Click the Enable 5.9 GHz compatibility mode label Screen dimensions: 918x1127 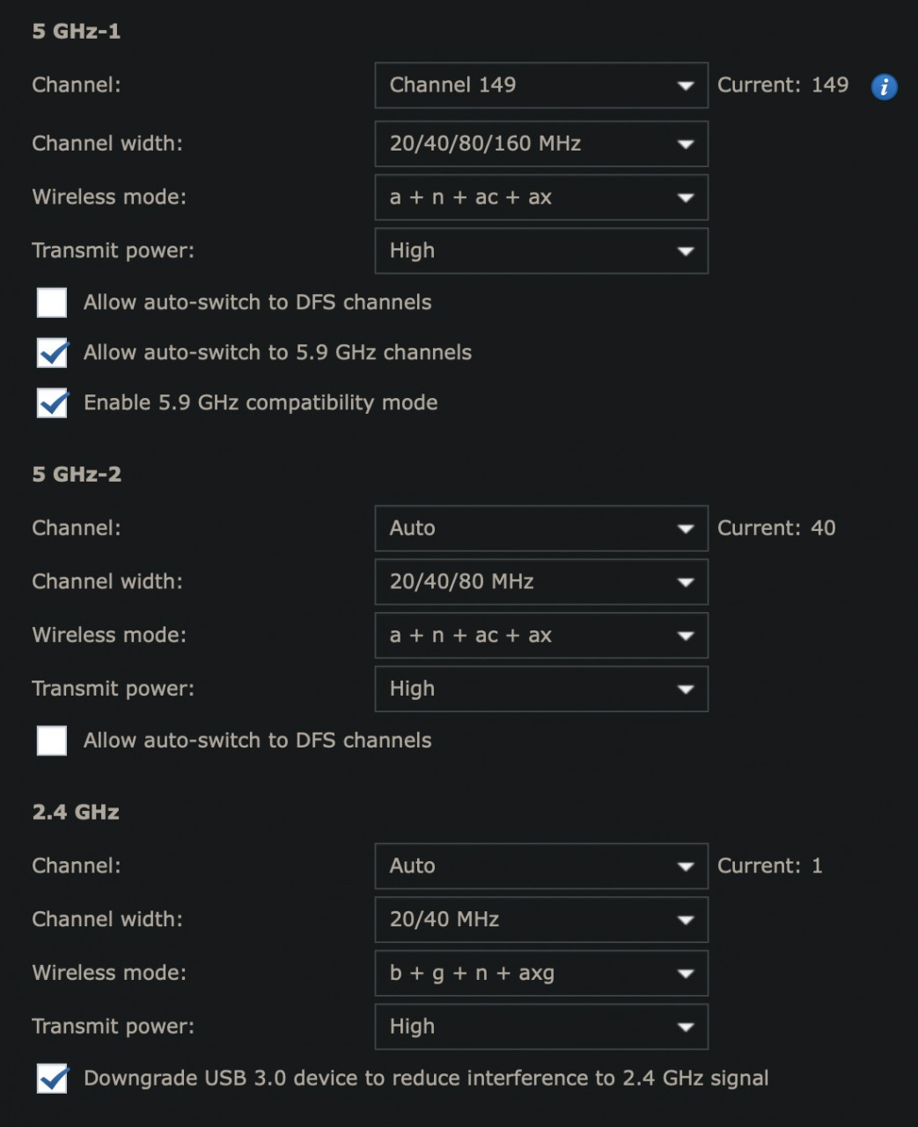coord(261,402)
